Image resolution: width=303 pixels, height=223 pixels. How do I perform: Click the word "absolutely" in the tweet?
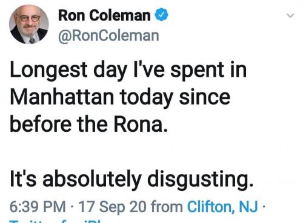[x=92, y=179]
